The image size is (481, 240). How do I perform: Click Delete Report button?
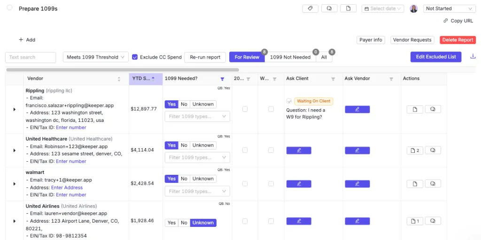tap(458, 40)
